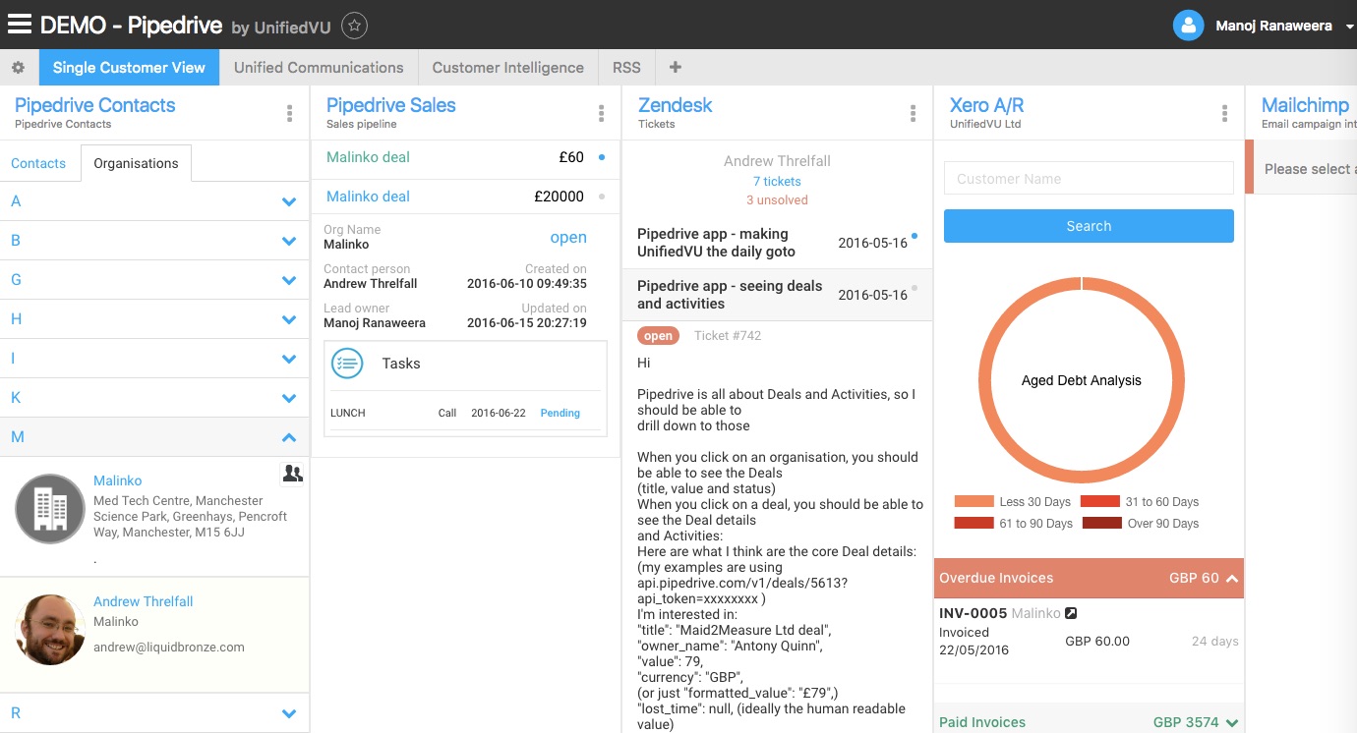Click the Zendesk panel title

click(676, 105)
